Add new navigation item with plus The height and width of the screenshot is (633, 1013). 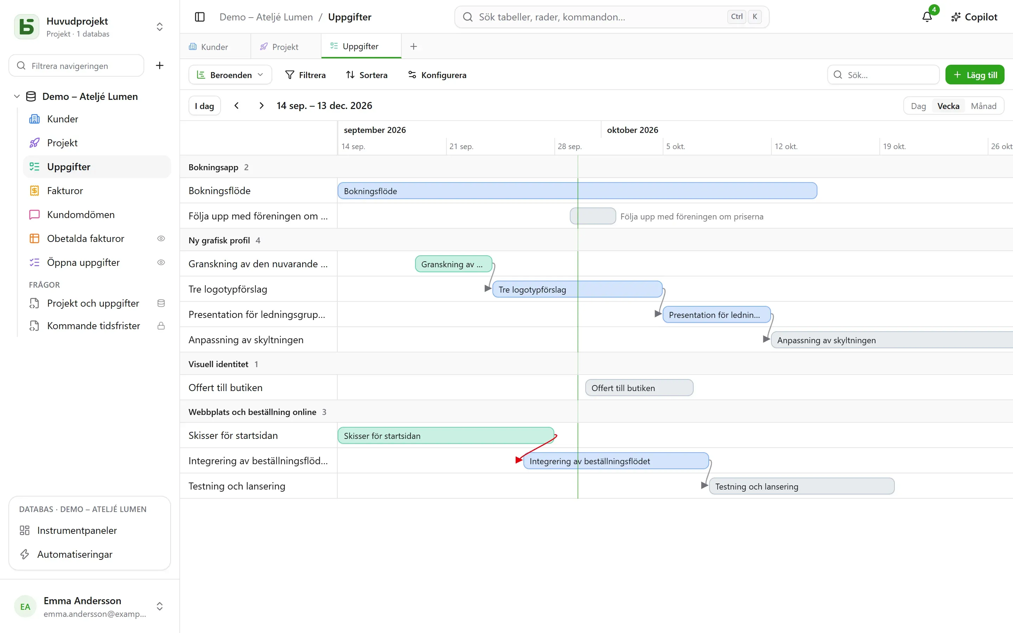pyautogui.click(x=159, y=65)
